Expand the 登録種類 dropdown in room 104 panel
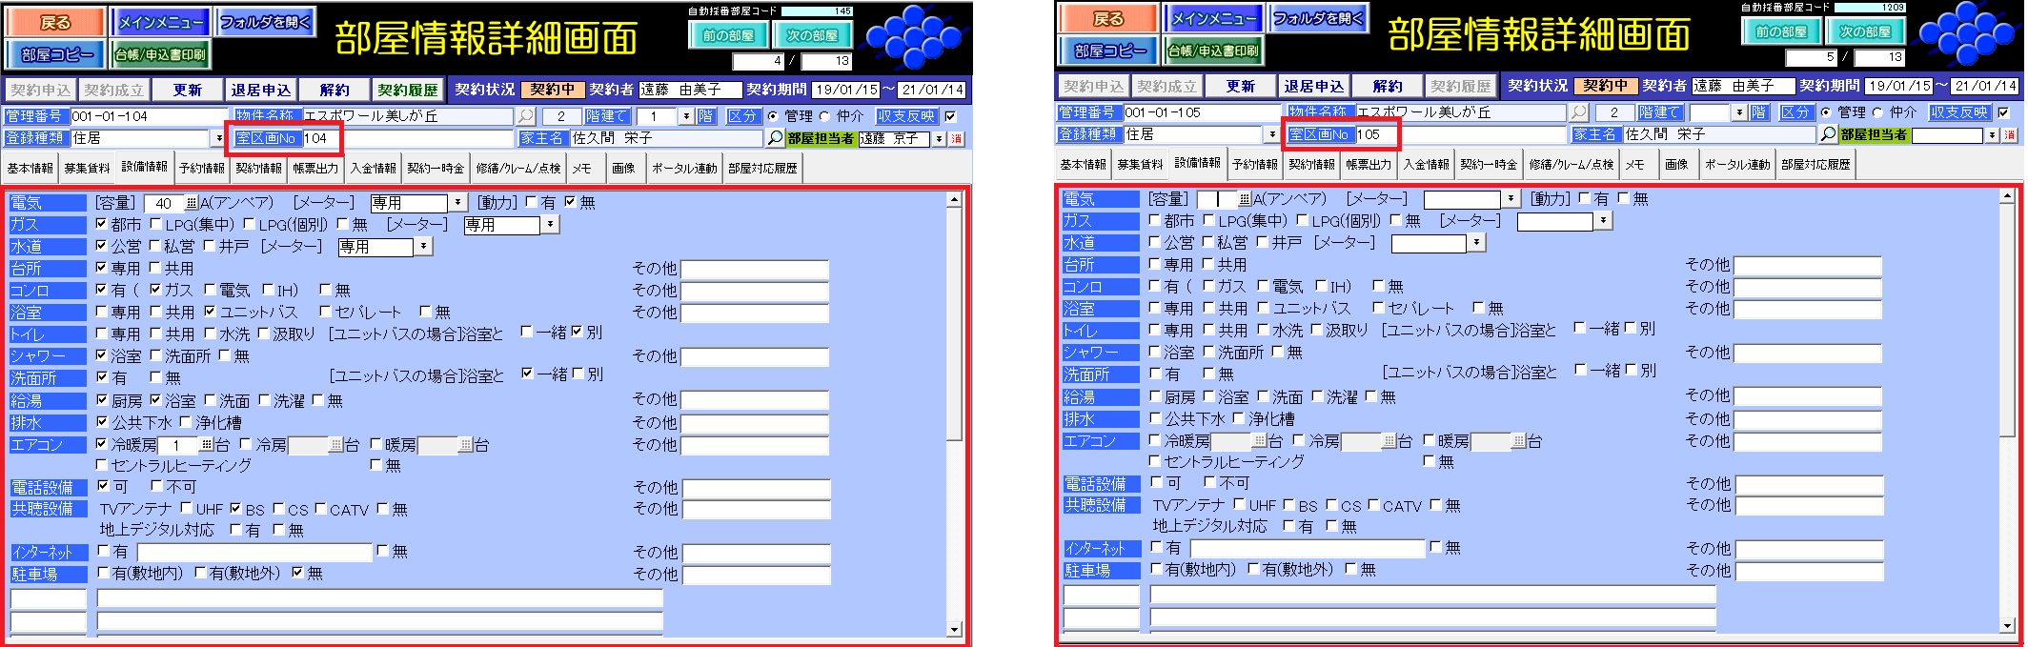Screen dimensions: 2028x647 click(x=219, y=138)
